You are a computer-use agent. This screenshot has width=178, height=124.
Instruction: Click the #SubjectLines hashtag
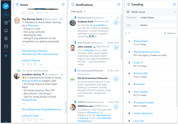click(x=29, y=100)
